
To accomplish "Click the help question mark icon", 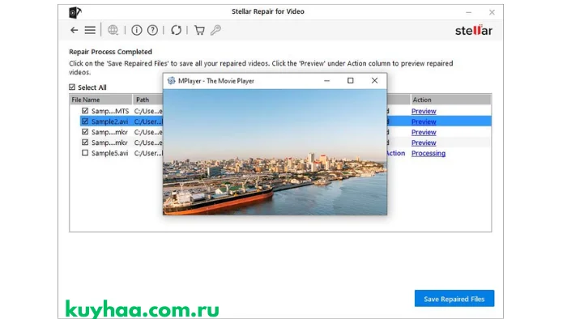I will click(152, 30).
